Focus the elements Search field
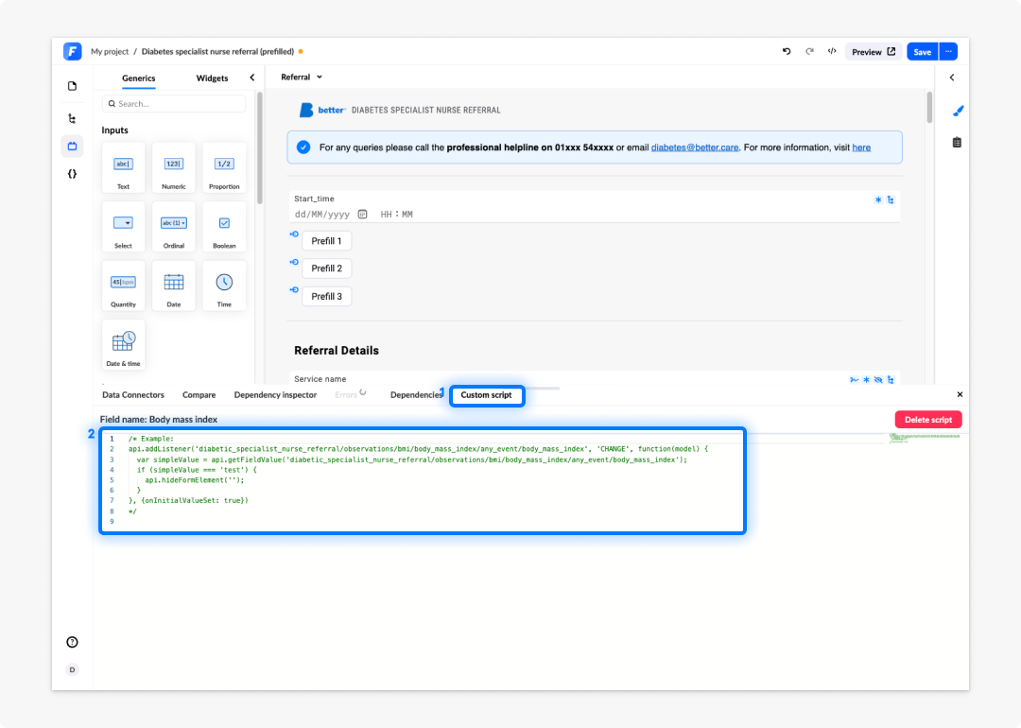 click(174, 104)
